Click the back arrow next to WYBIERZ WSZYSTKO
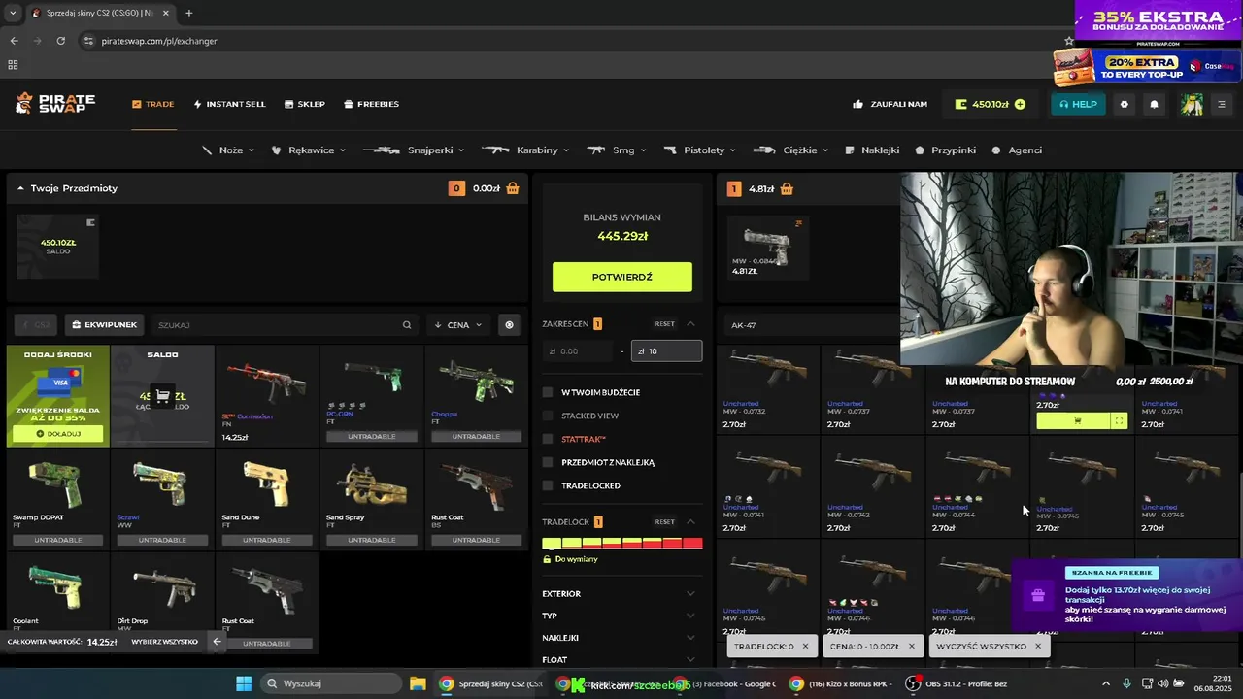1243x699 pixels. pyautogui.click(x=217, y=641)
